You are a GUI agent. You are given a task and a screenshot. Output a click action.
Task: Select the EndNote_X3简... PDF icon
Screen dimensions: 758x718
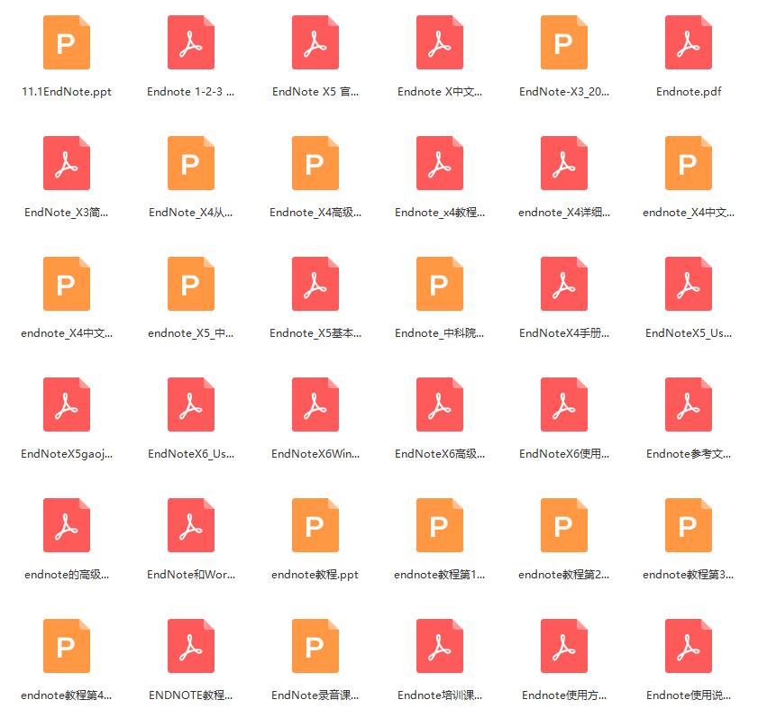pos(67,163)
